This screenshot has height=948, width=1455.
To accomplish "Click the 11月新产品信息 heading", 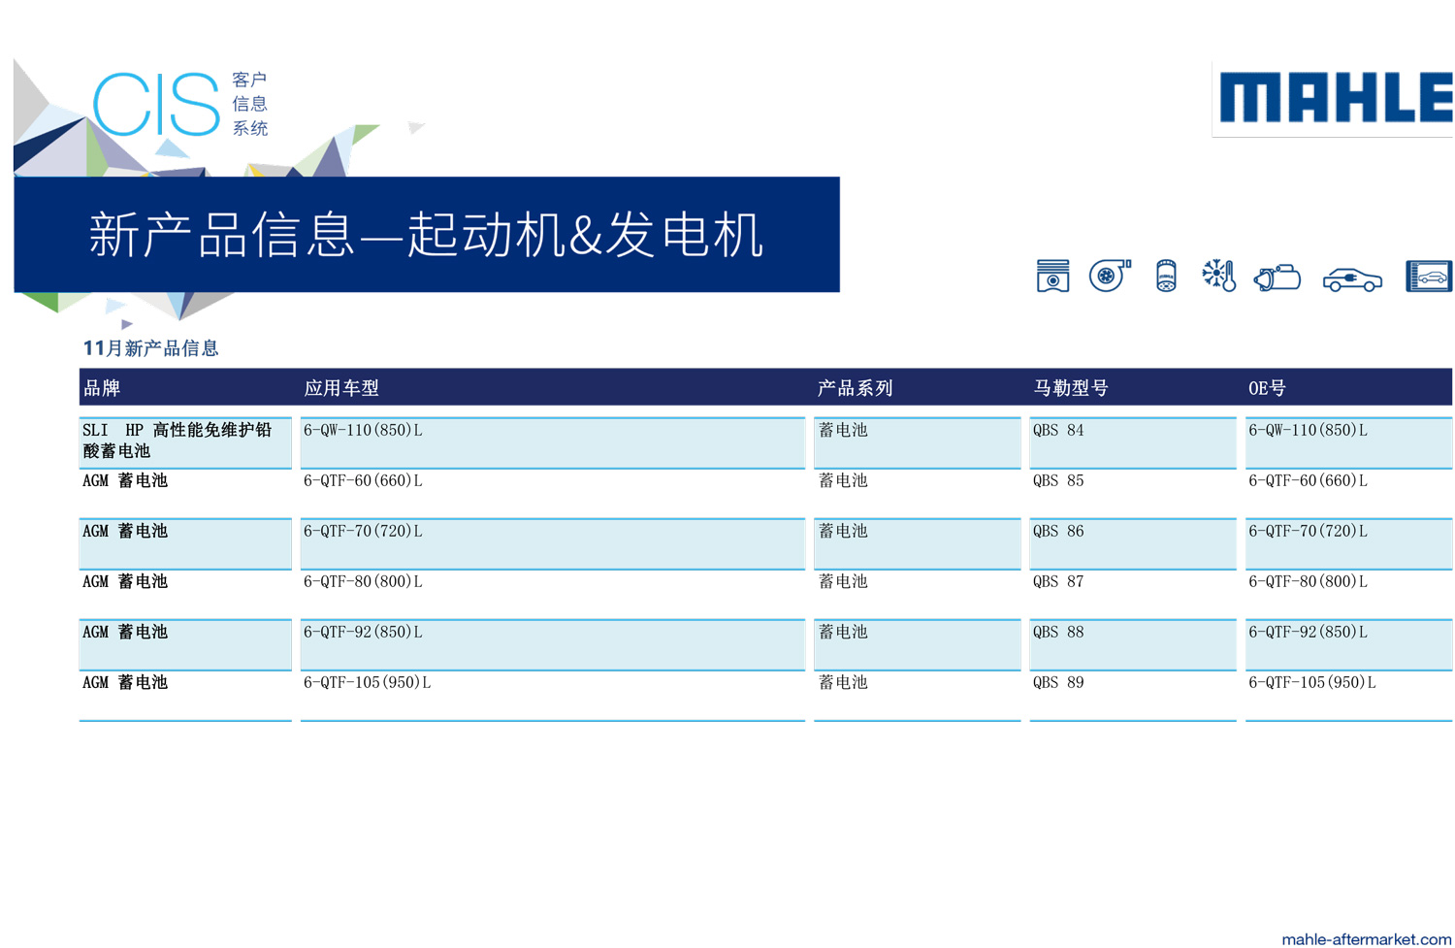I will coord(150,348).
